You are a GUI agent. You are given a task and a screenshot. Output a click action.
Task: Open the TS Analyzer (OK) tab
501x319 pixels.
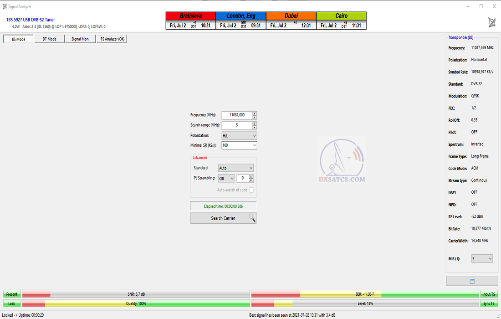coord(112,39)
